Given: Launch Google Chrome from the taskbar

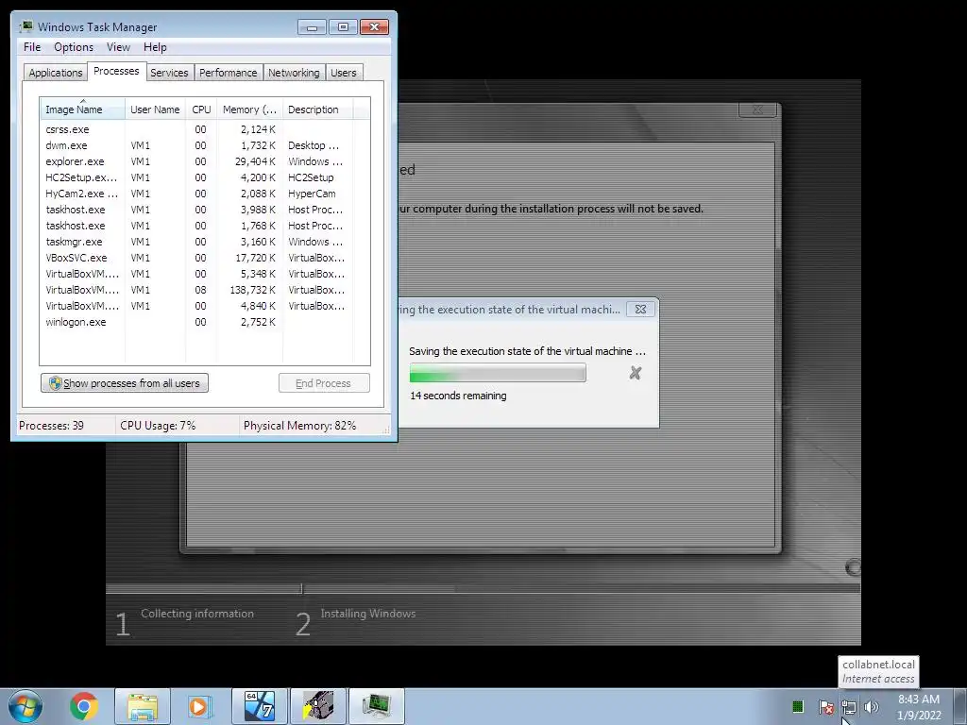Looking at the screenshot, I should (x=83, y=706).
